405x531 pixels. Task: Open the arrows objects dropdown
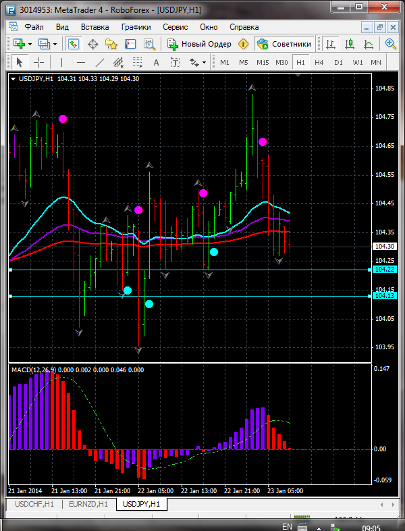[198, 62]
